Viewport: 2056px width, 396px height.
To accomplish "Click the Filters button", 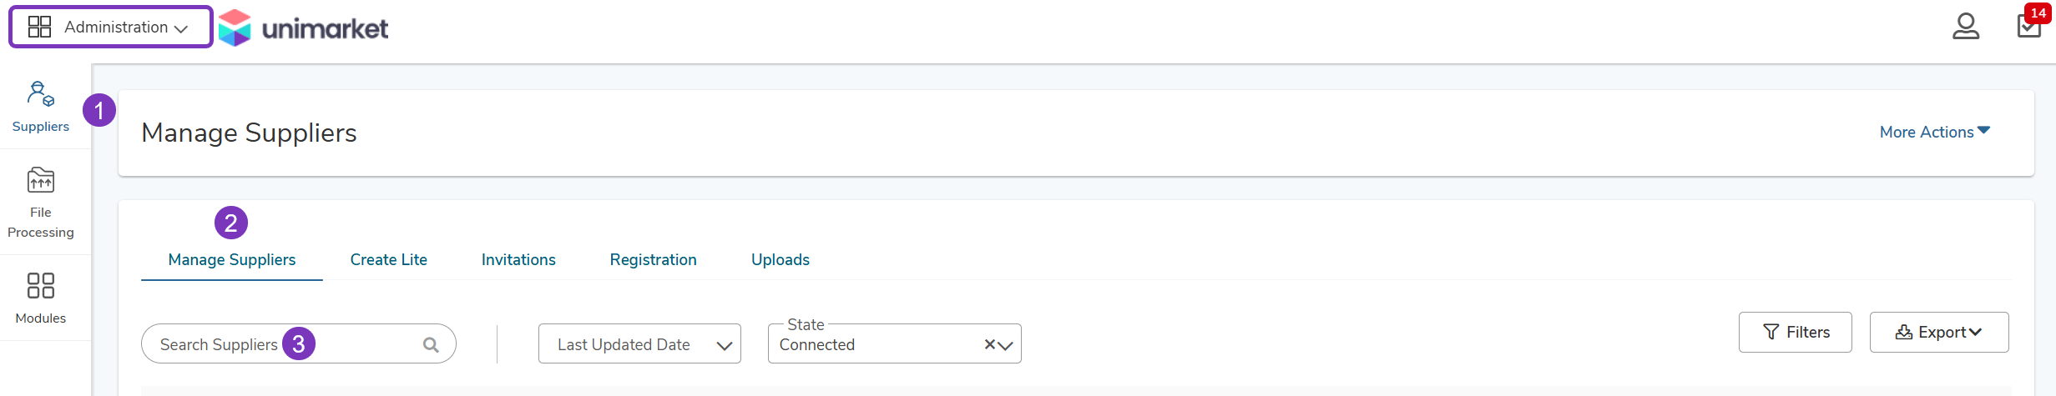I will click(1795, 332).
